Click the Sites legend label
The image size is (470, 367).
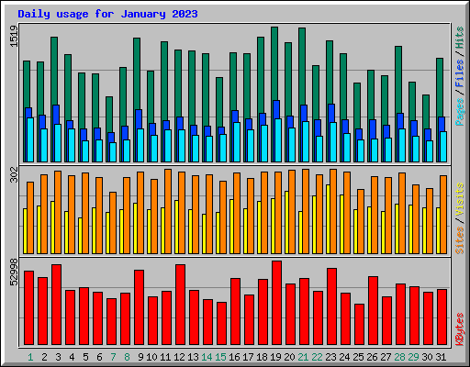pos(459,240)
